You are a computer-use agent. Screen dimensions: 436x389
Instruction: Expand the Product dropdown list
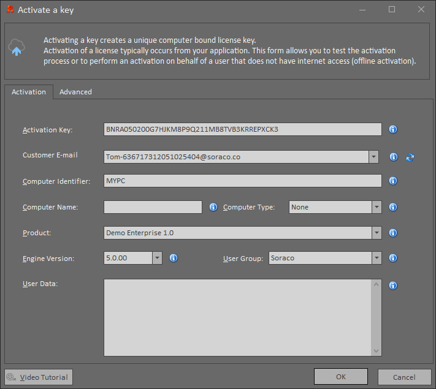(377, 233)
